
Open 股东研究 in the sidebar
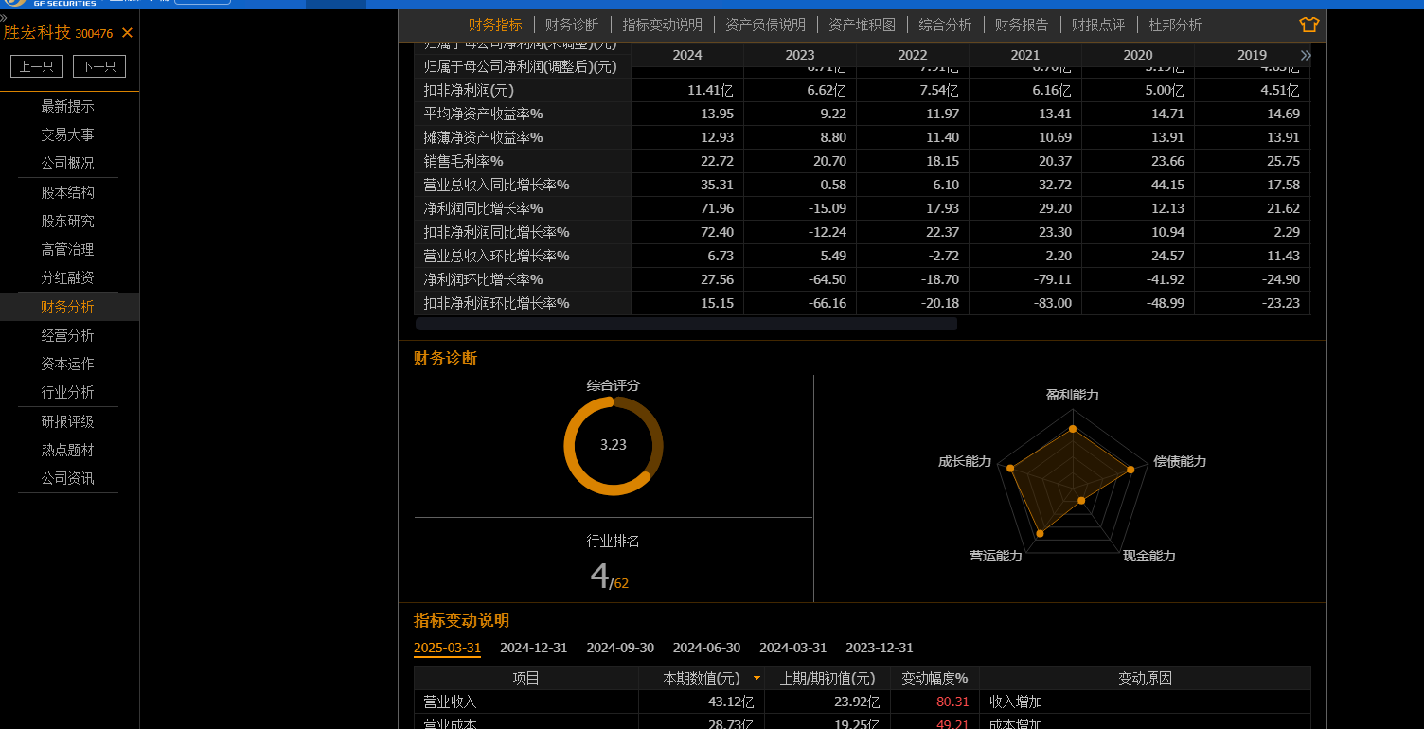click(67, 221)
